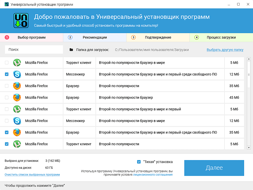This screenshot has width=253, height=190.
Task: Click the UNO installer logo in header
Action: click(21, 20)
